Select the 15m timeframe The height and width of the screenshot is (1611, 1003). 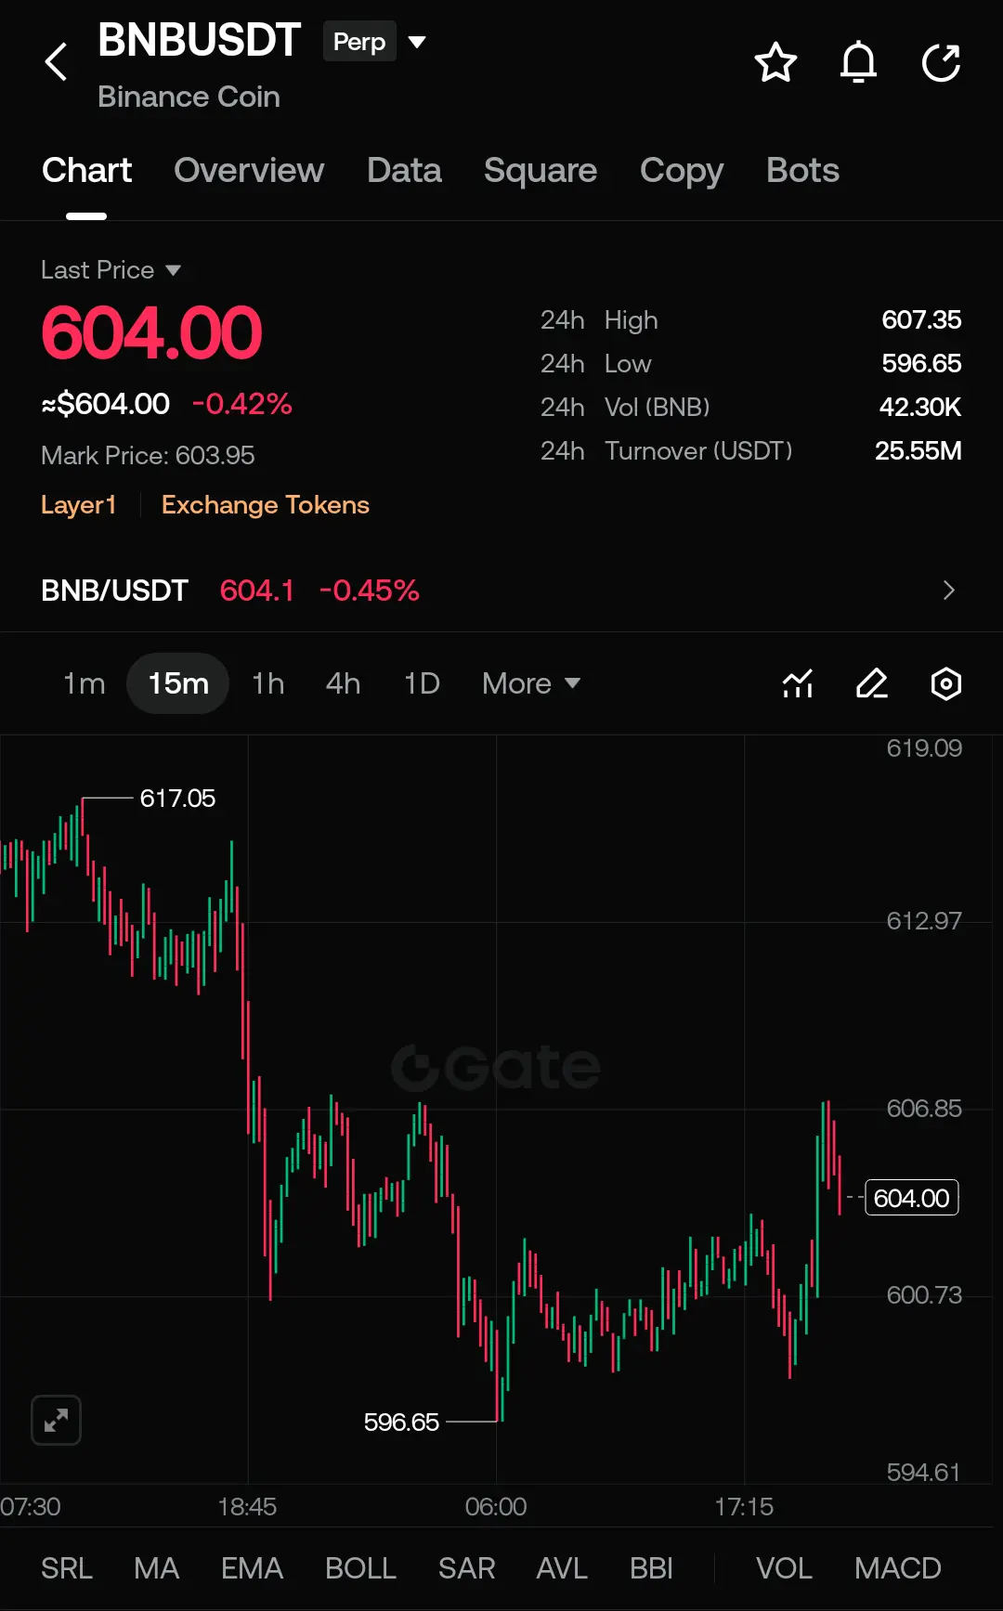coord(178,684)
